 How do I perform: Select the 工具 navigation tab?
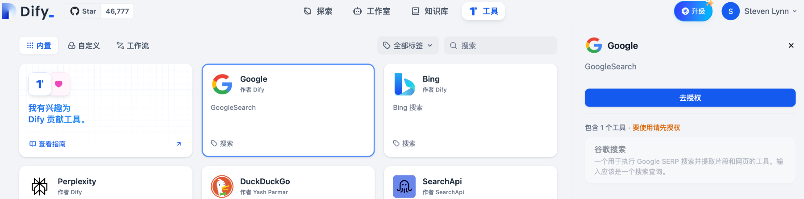[483, 11]
